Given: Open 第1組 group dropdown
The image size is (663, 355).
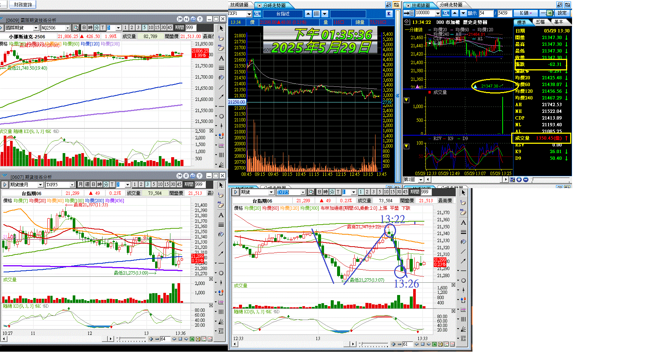Looking at the screenshot, I should (421, 180).
